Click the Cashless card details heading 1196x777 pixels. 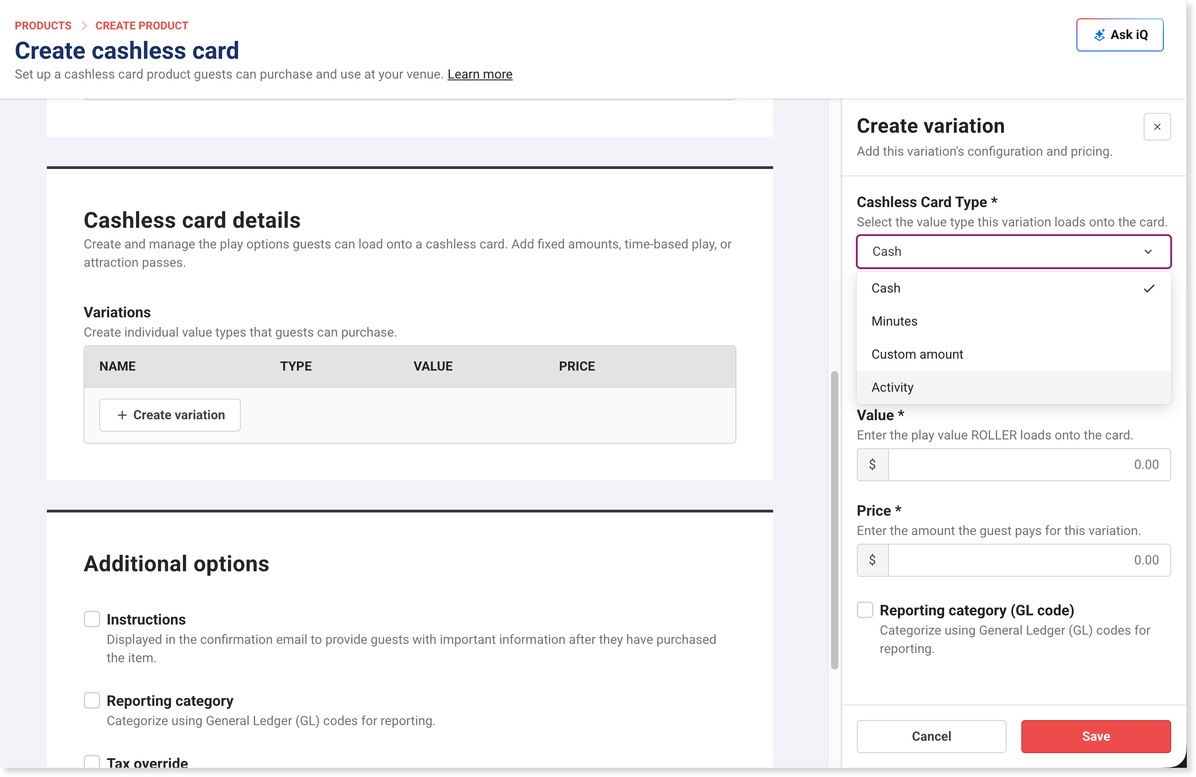click(x=192, y=220)
